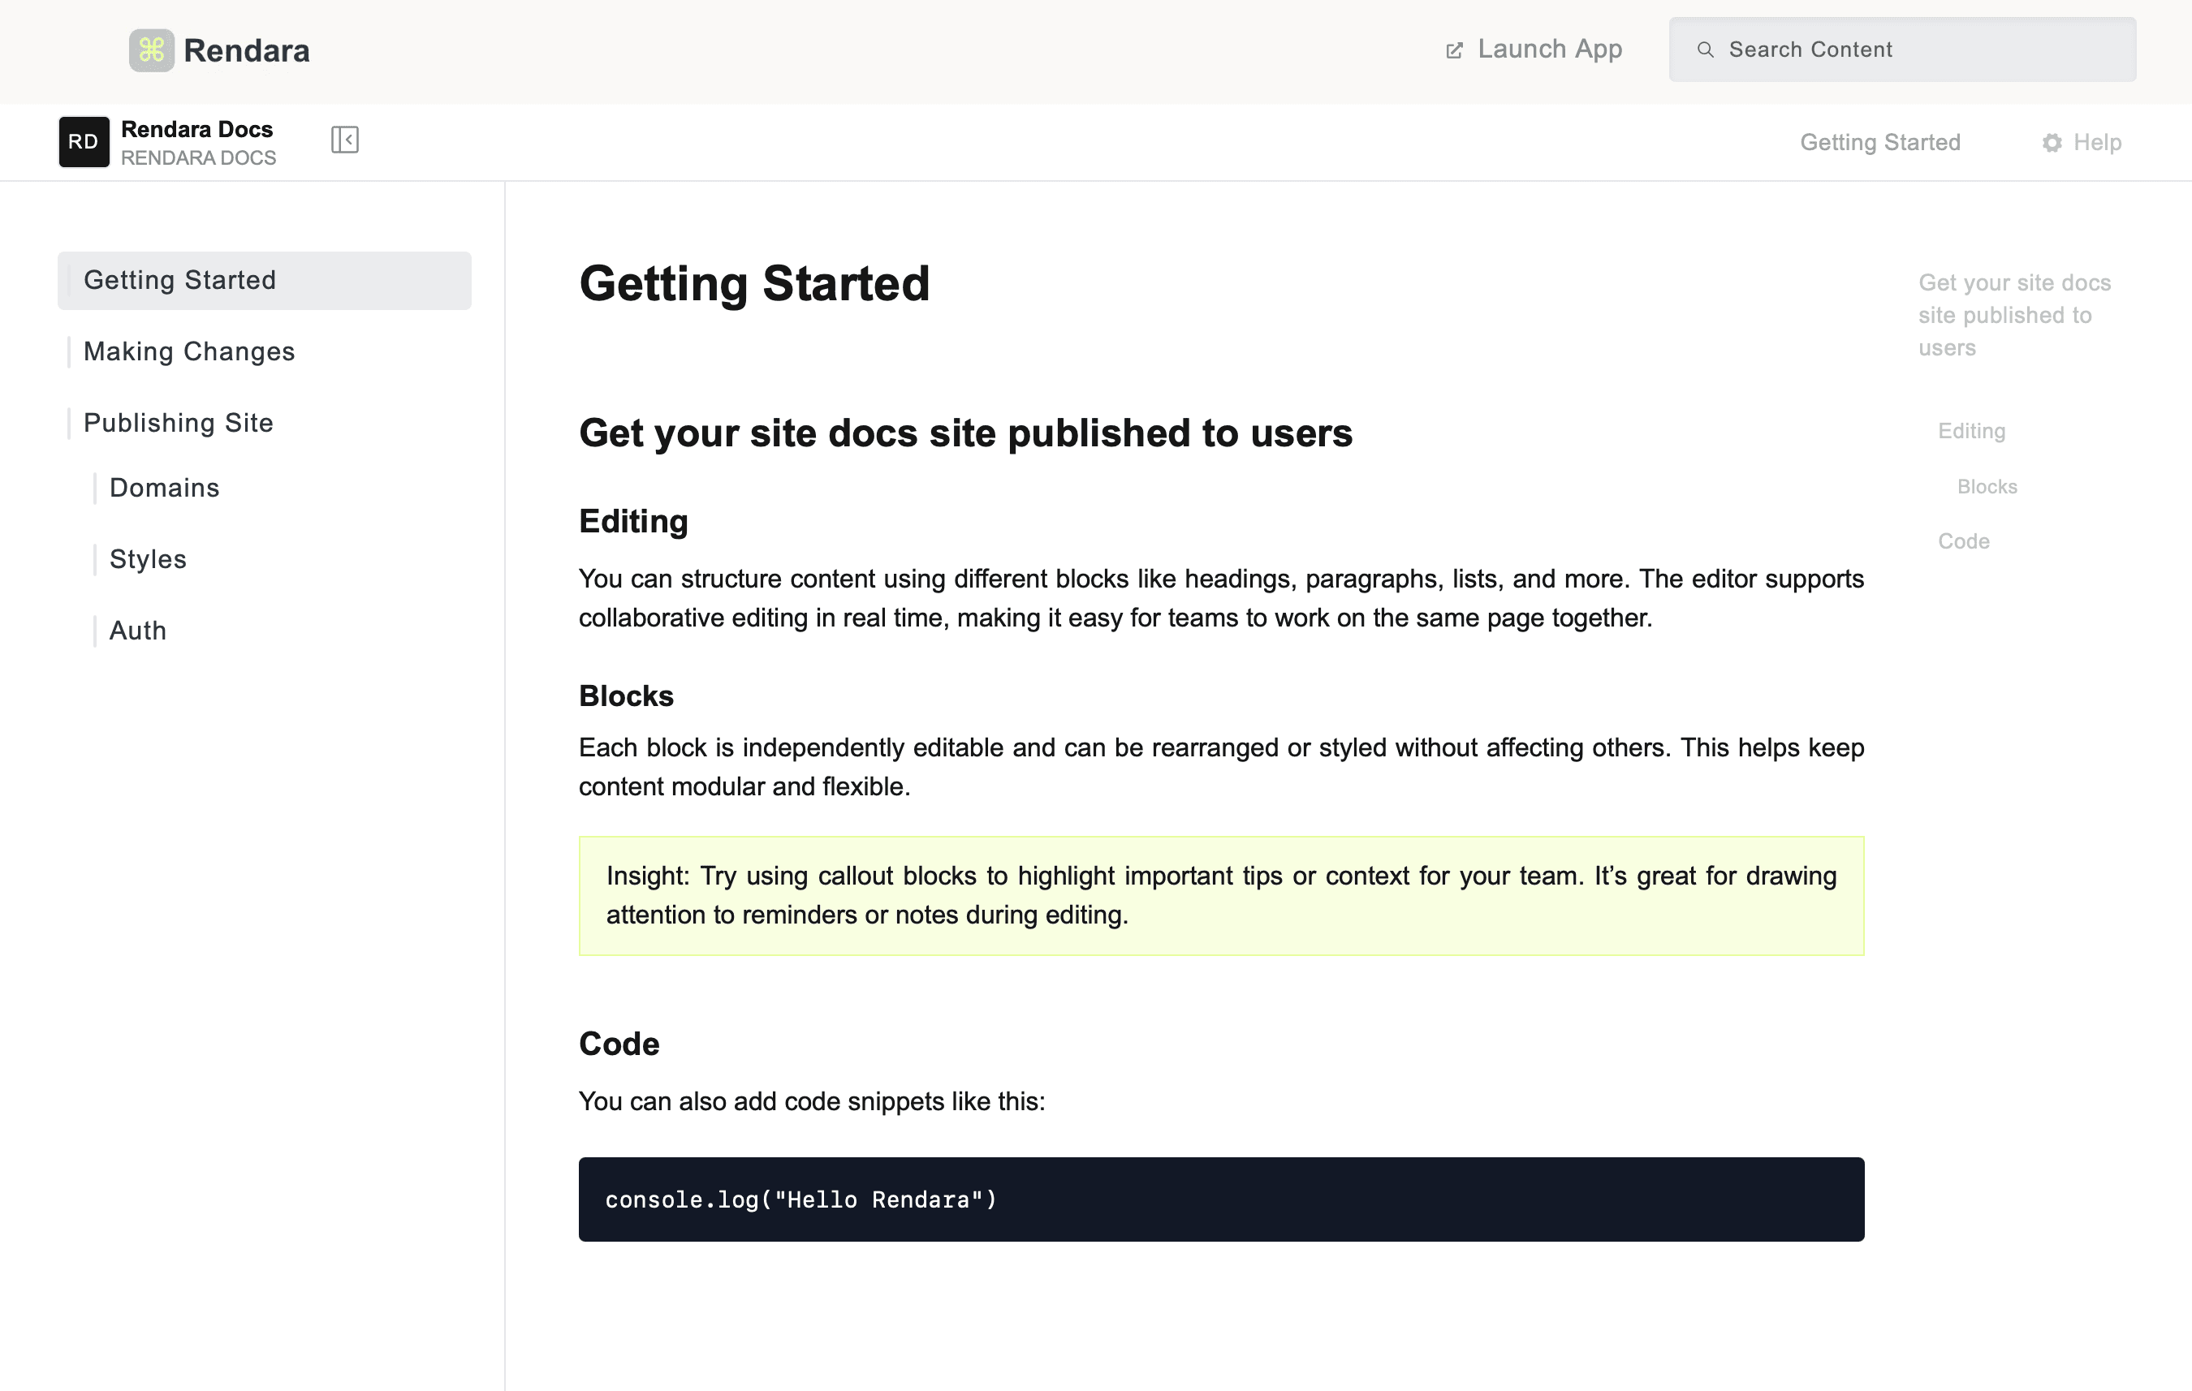Click the Rendara command logo icon
Screen dimensions: 2192x1391
tap(151, 50)
